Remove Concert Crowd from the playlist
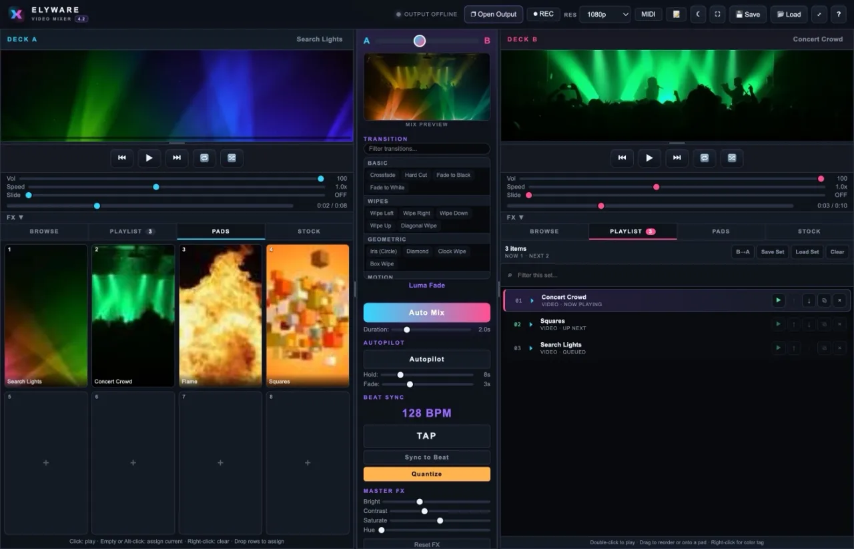This screenshot has height=549, width=854. [x=839, y=301]
